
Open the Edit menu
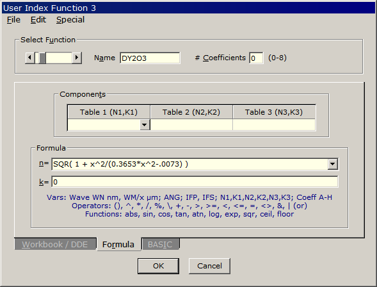(x=38, y=20)
